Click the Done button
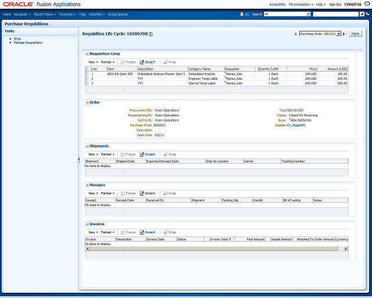Screen dimensions: 372x298 tap(355, 34)
